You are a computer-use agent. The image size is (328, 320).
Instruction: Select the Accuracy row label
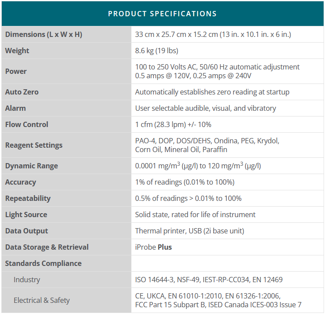pos(21,182)
